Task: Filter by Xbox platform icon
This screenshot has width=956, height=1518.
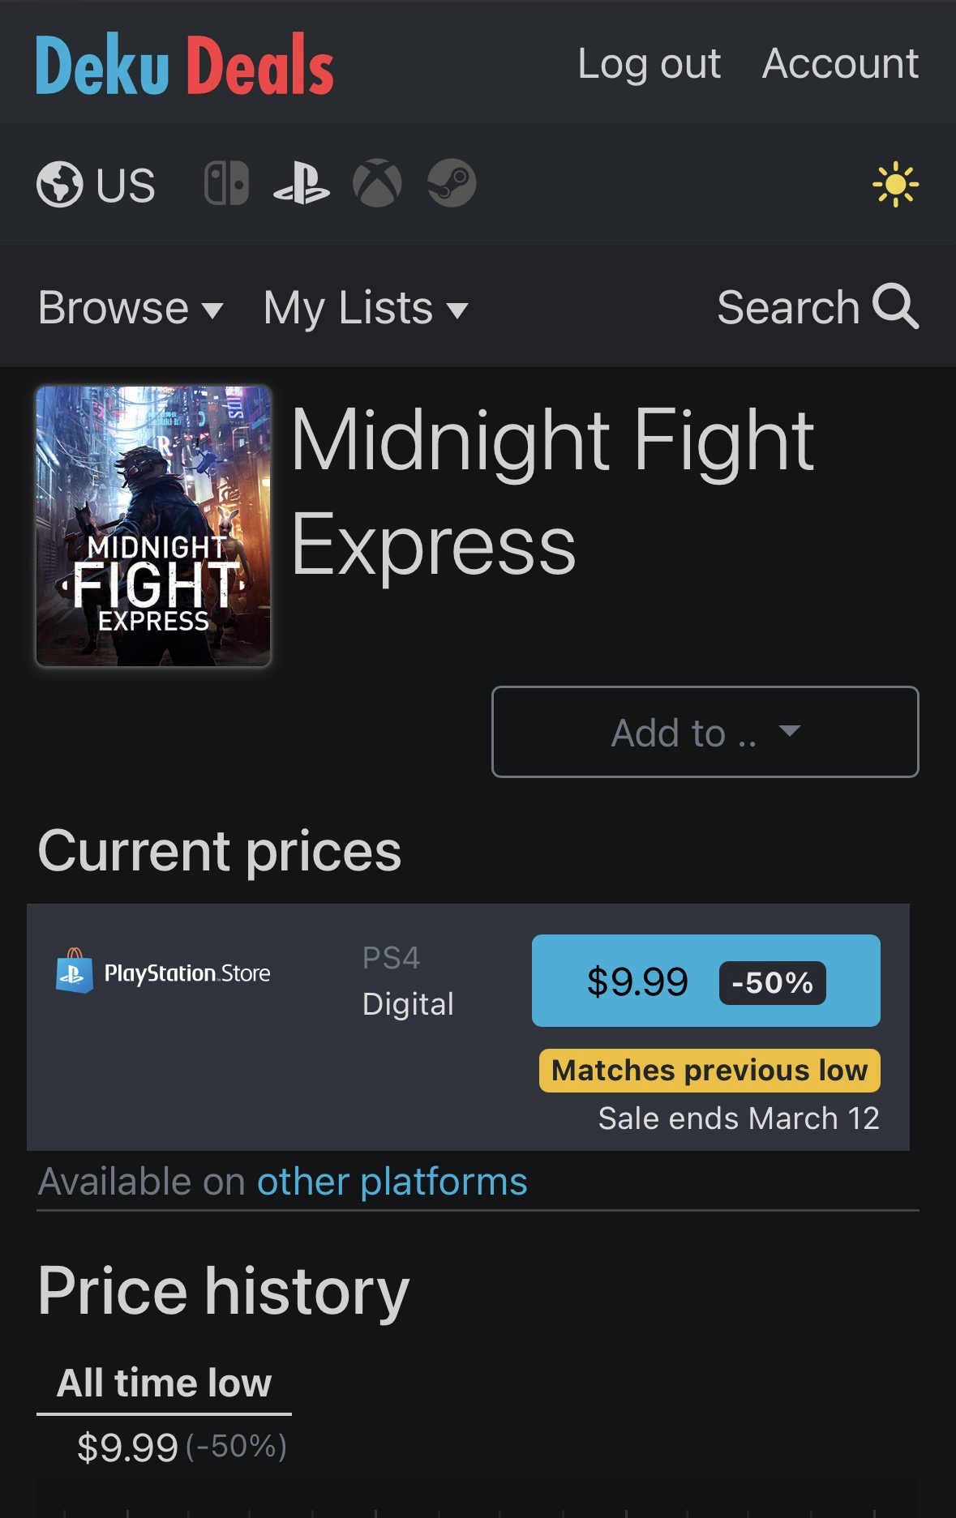Action: coord(377,183)
